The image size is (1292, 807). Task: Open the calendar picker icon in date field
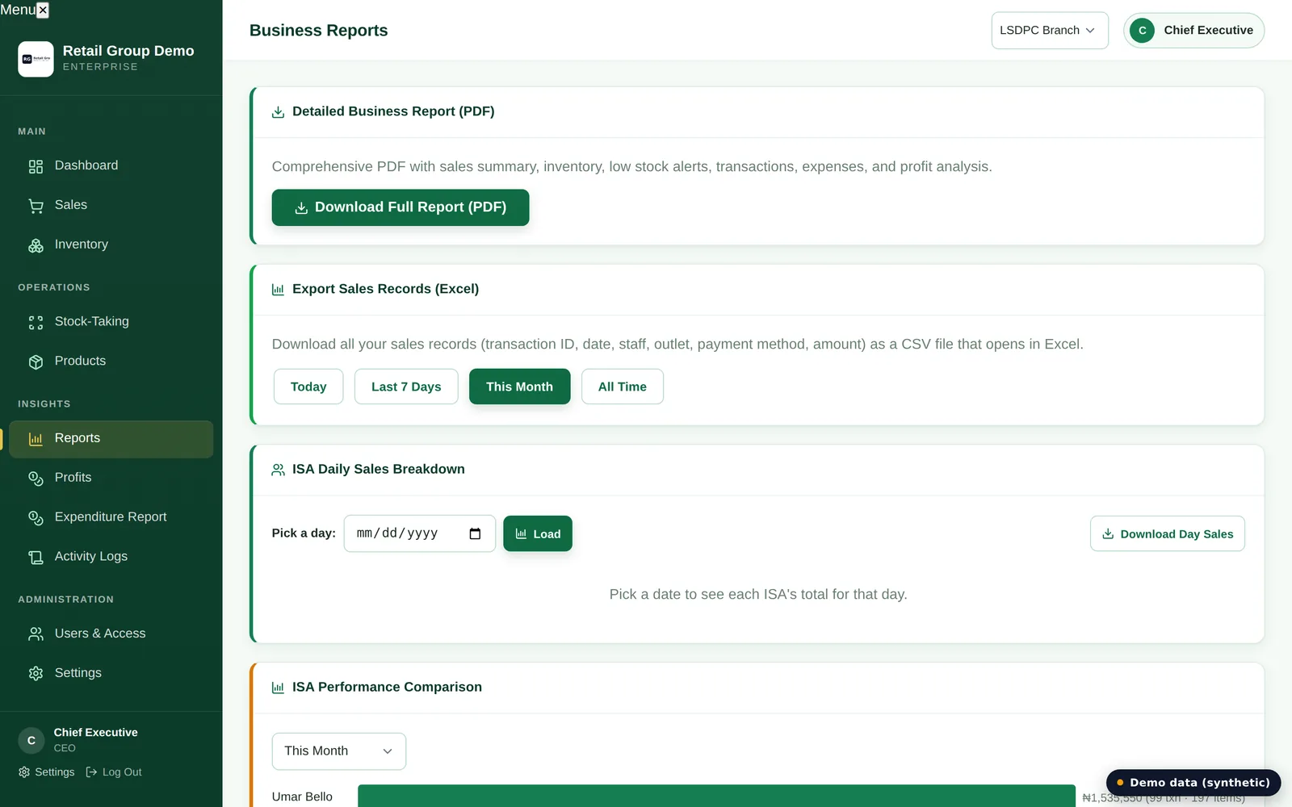[x=475, y=533]
